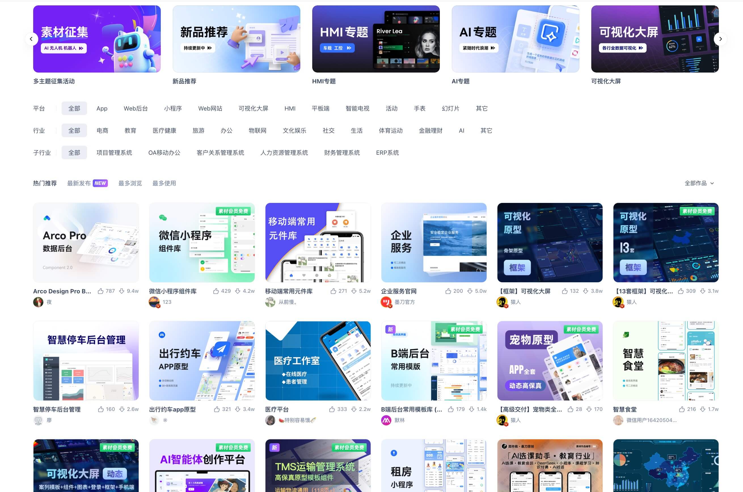
Task: Click avatar of author 从前慢。
Action: (x=270, y=302)
